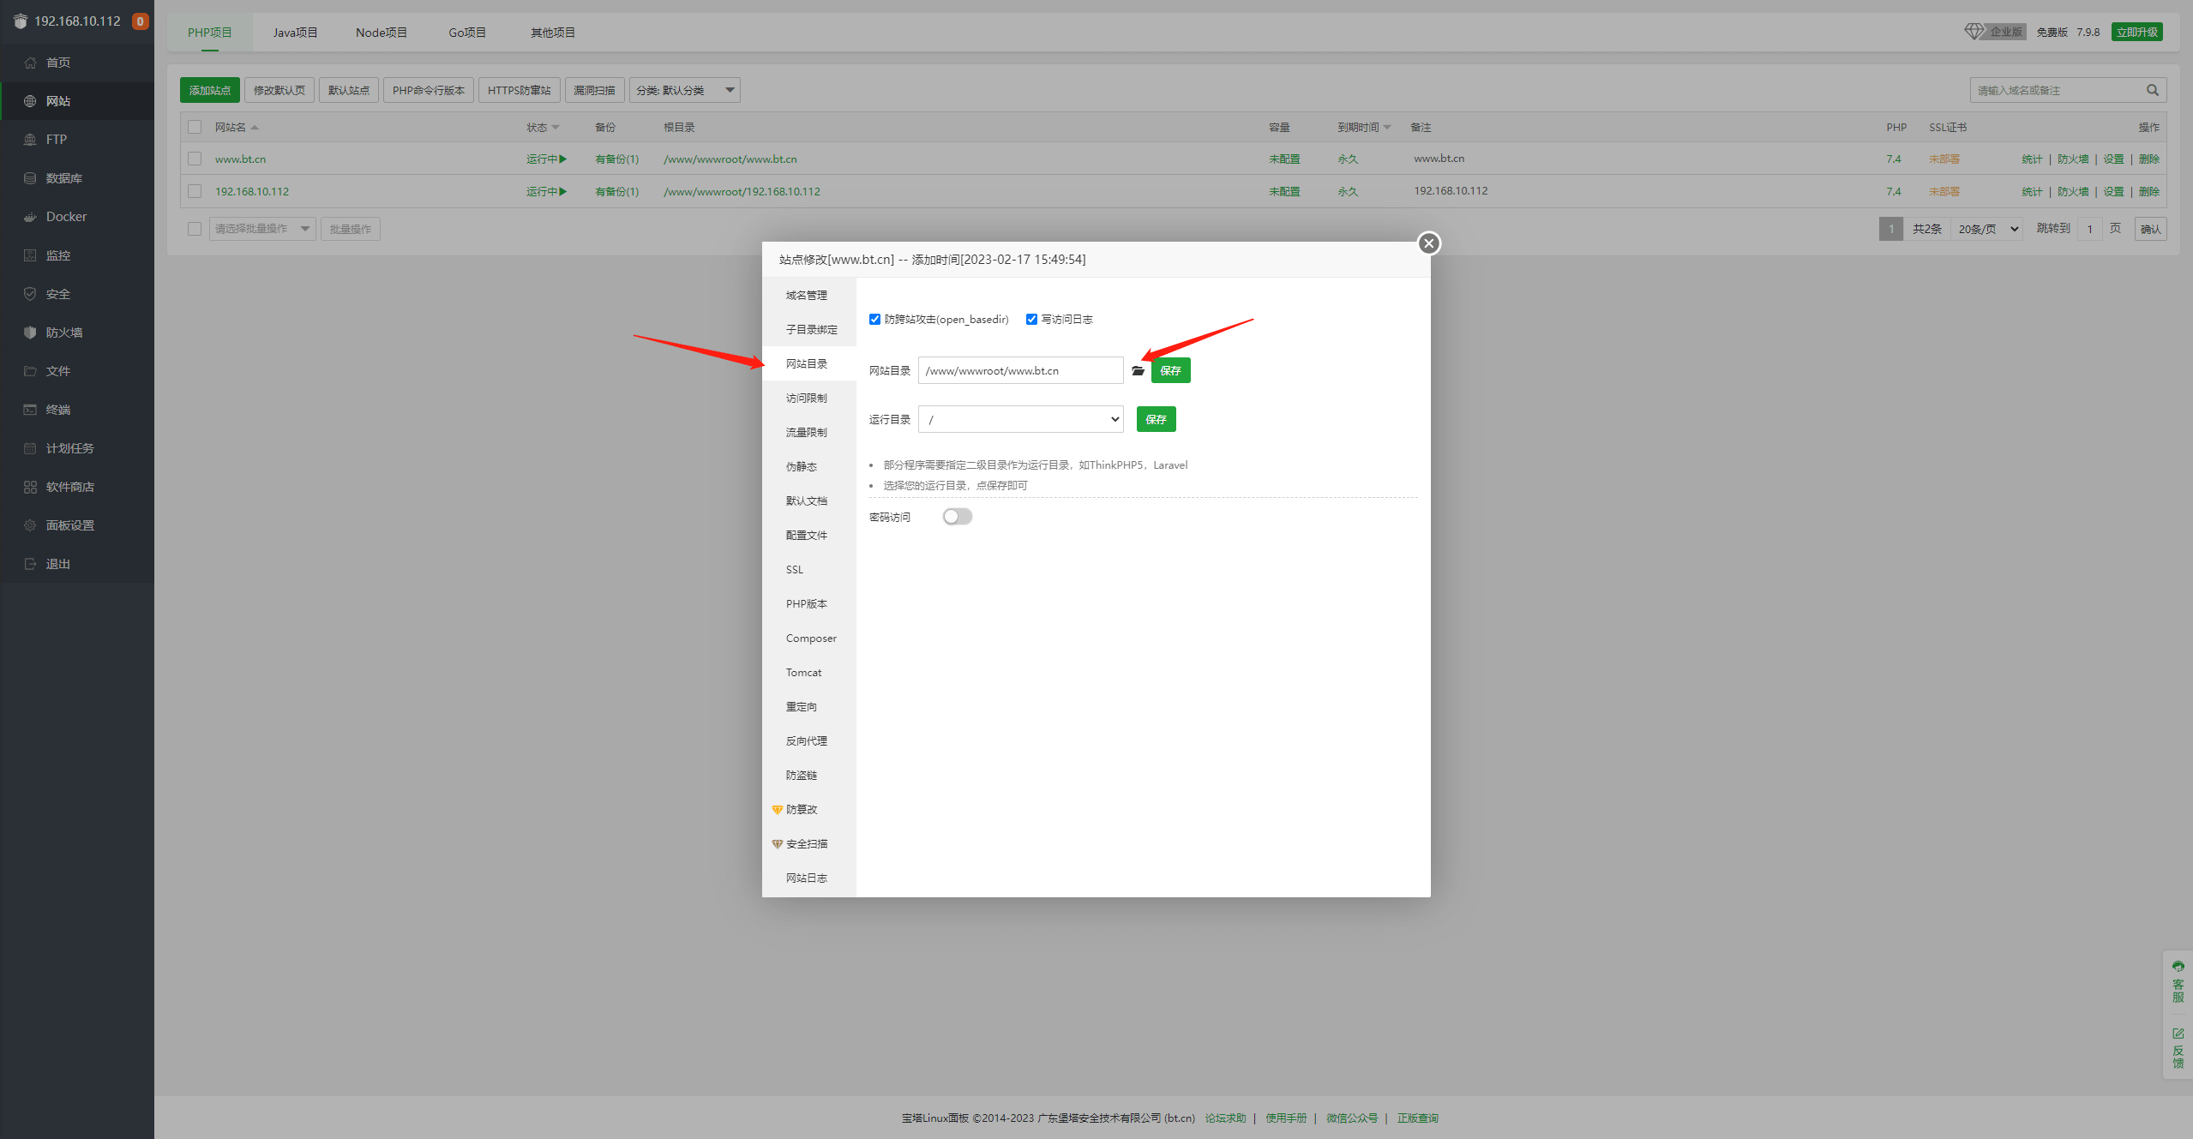Open the 20 per page dropdown
Screen dimensions: 2193x1139
point(1988,229)
